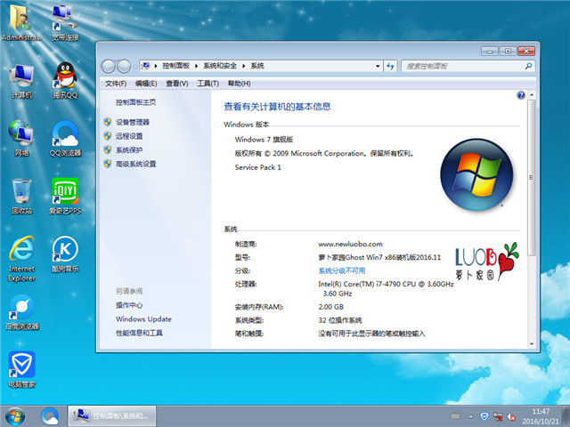570x427 pixels.
Task: Launch 腾讯QQ from the desktop
Action: click(65, 81)
